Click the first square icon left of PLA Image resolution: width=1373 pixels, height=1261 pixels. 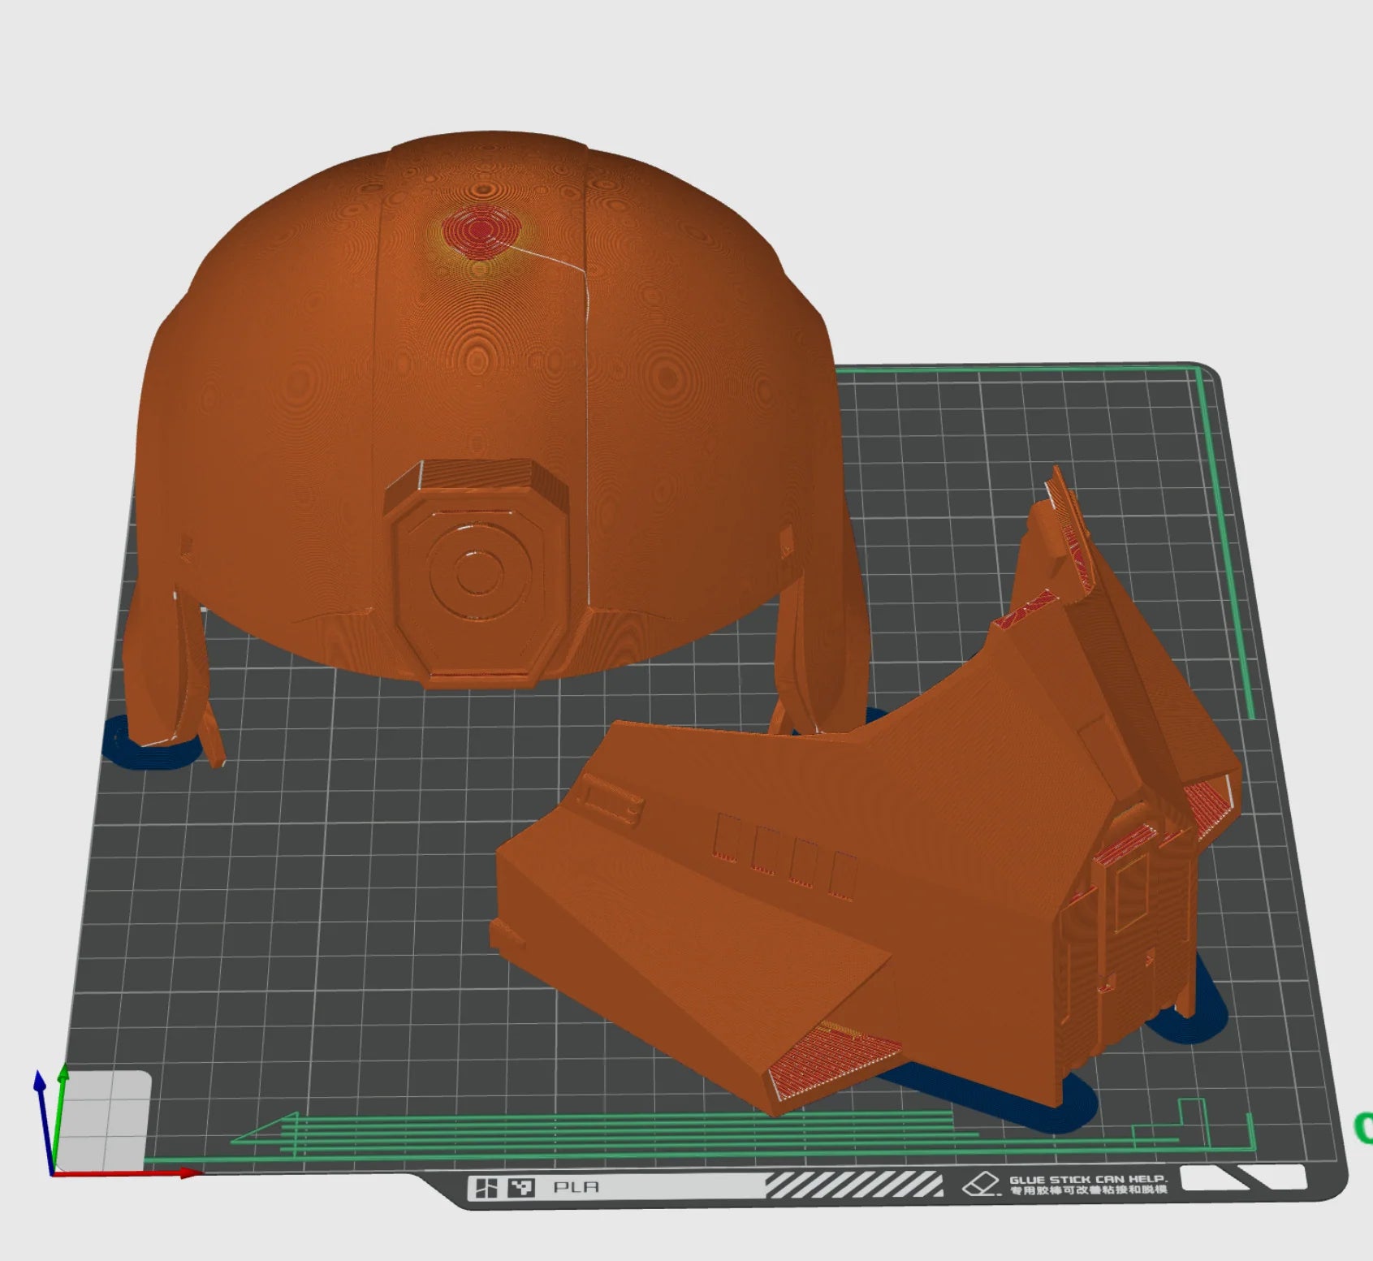pos(486,1189)
